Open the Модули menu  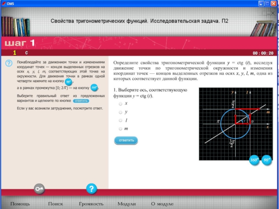coord(127,204)
